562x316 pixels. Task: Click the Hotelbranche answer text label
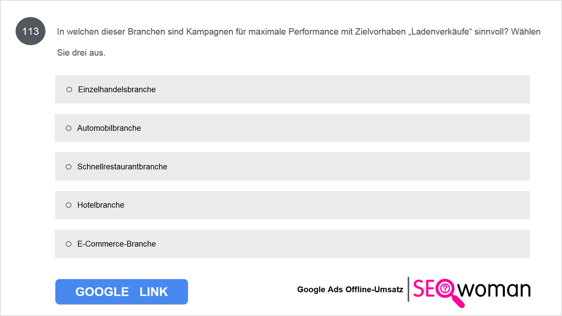[101, 205]
